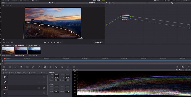Open the Tracker palette icon

tap(50, 67)
